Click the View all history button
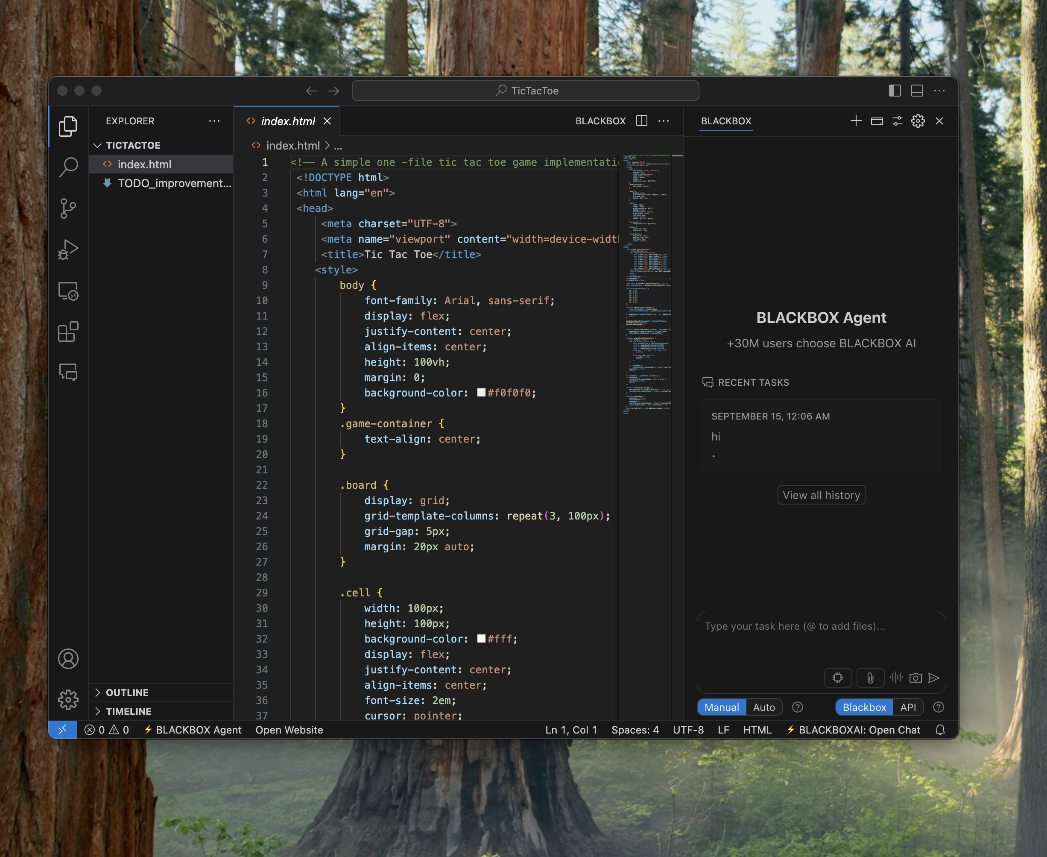The height and width of the screenshot is (857, 1047). (x=821, y=495)
